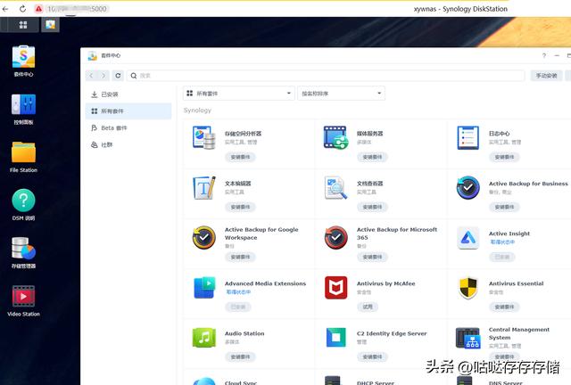Open Advanced Media Extensions icon
Viewport: 571px width, 385px height.
coord(204,288)
